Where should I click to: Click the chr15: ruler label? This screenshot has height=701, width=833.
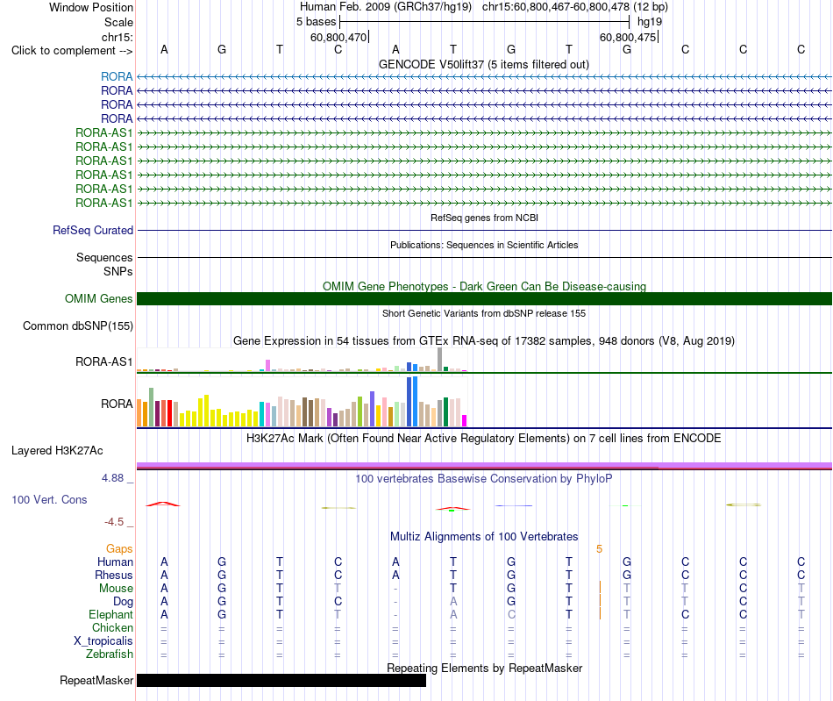(x=117, y=37)
